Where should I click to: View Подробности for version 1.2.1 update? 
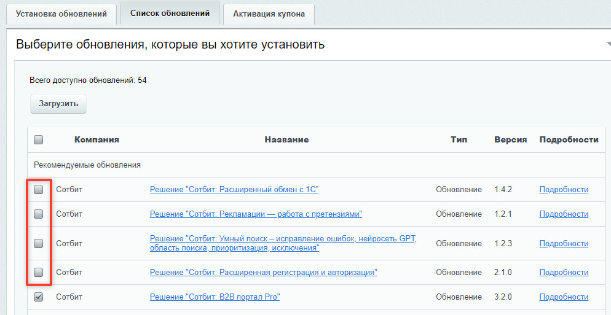[564, 214]
